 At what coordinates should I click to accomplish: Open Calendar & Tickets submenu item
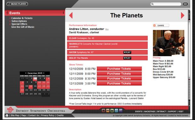(22, 18)
